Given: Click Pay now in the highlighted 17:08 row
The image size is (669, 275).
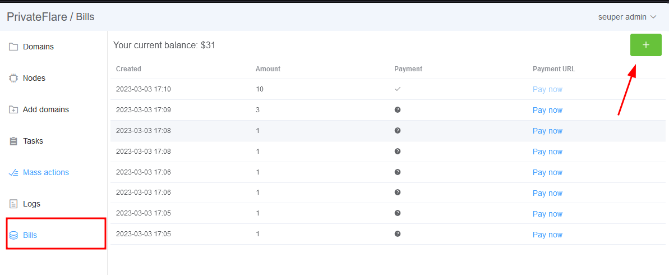Looking at the screenshot, I should click(547, 131).
